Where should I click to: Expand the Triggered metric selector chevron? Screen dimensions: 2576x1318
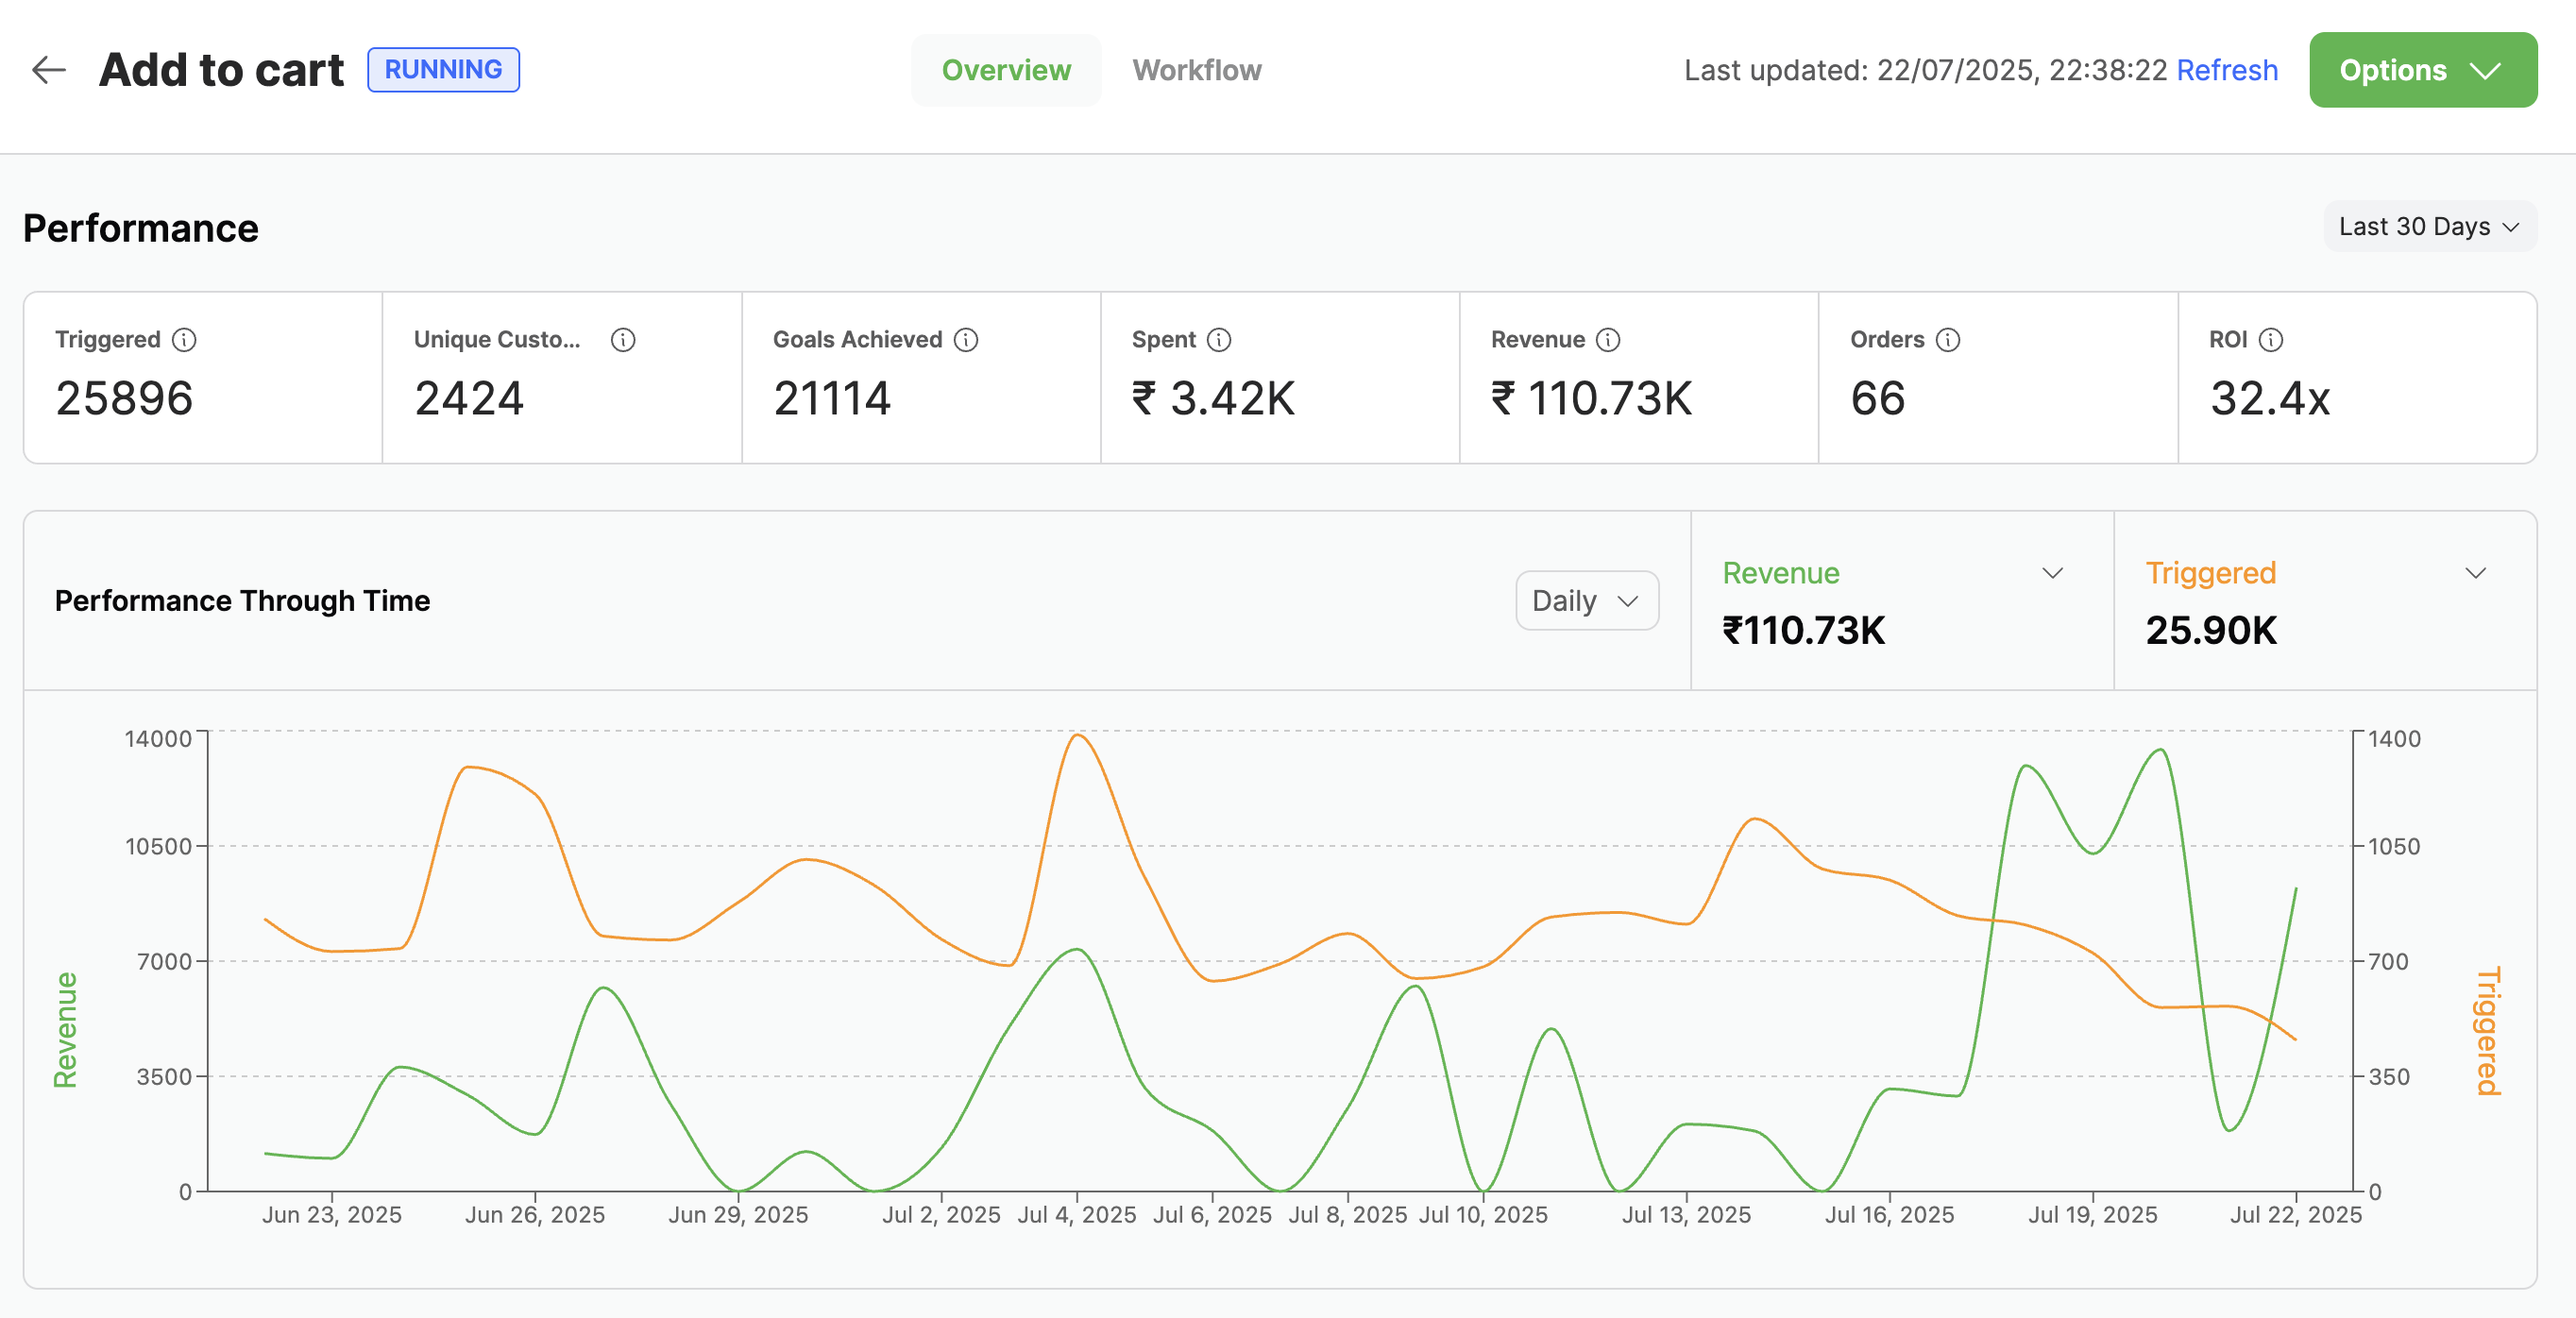pyautogui.click(x=2475, y=573)
